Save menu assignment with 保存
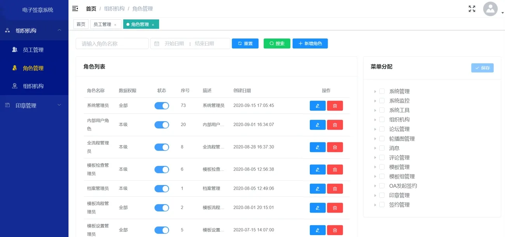Viewport: 505px width, 237px height. pos(482,68)
